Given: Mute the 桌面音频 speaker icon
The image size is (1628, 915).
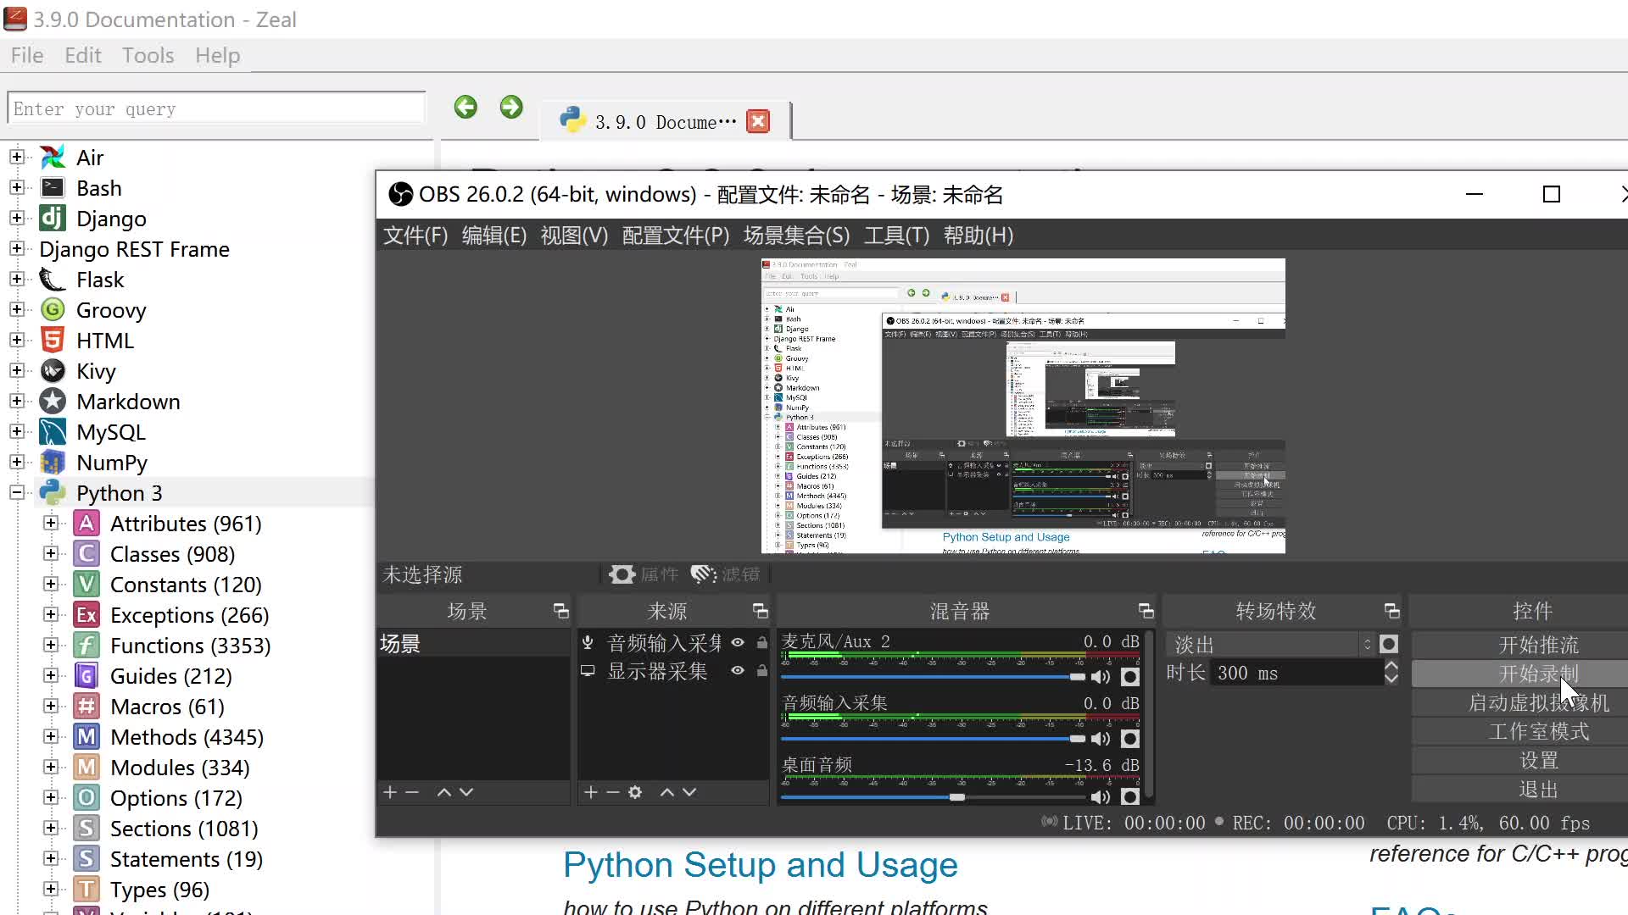Looking at the screenshot, I should point(1101,797).
